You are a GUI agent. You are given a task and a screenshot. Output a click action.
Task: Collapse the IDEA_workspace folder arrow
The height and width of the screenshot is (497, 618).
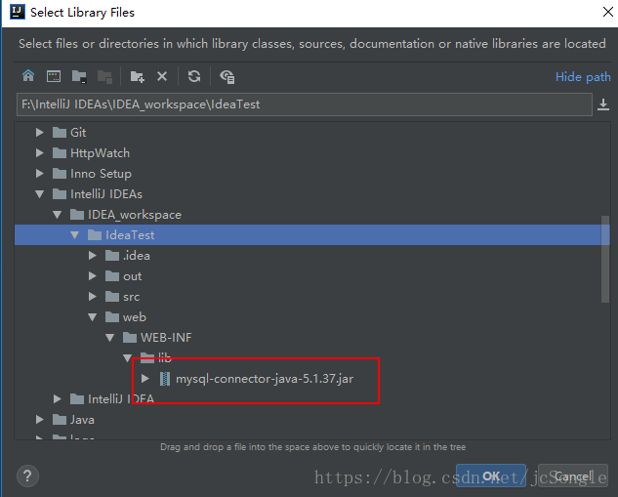[58, 215]
